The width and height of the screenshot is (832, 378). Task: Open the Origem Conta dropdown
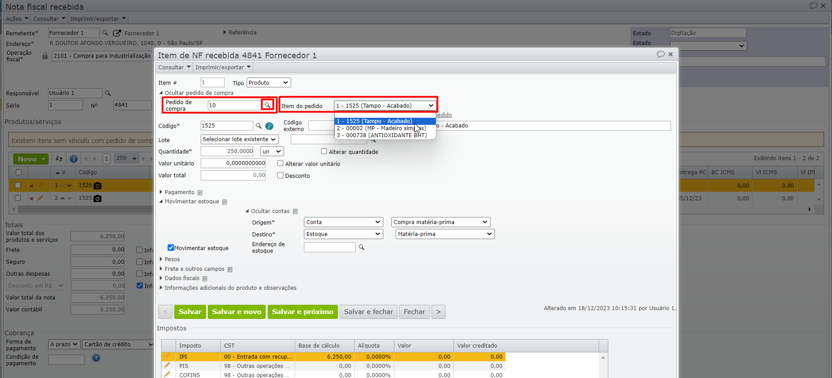[x=343, y=222]
